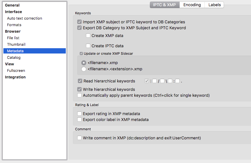Switch to the Encoding tab
Image resolution: width=251 pixels, height=163 pixels.
tap(192, 5)
